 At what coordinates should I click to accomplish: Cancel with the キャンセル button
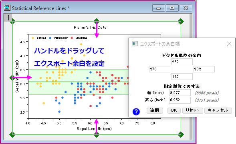(218, 110)
